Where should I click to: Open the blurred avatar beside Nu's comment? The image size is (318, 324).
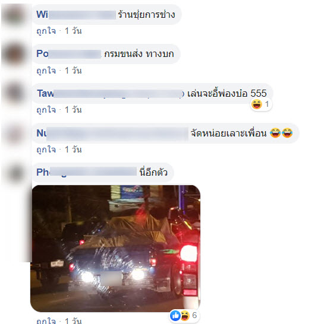pos(15,134)
